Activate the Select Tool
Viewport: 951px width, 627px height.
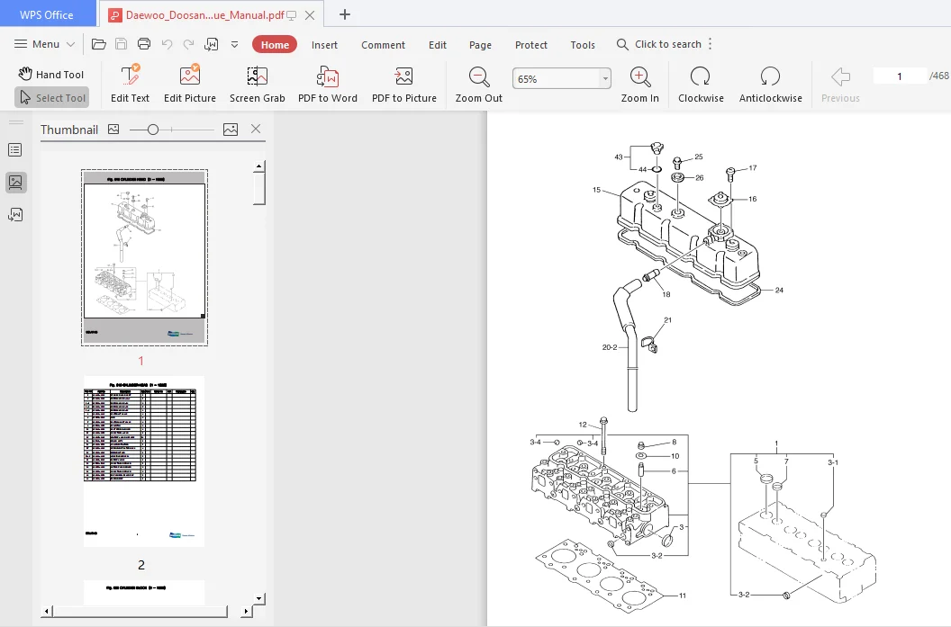[x=51, y=97]
